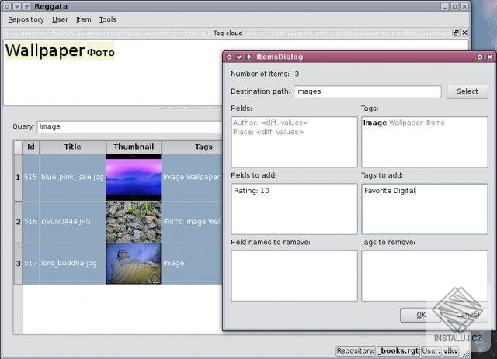The image size is (497, 359).
Task: Maximize the ItemsDialog window
Action: coord(480,57)
